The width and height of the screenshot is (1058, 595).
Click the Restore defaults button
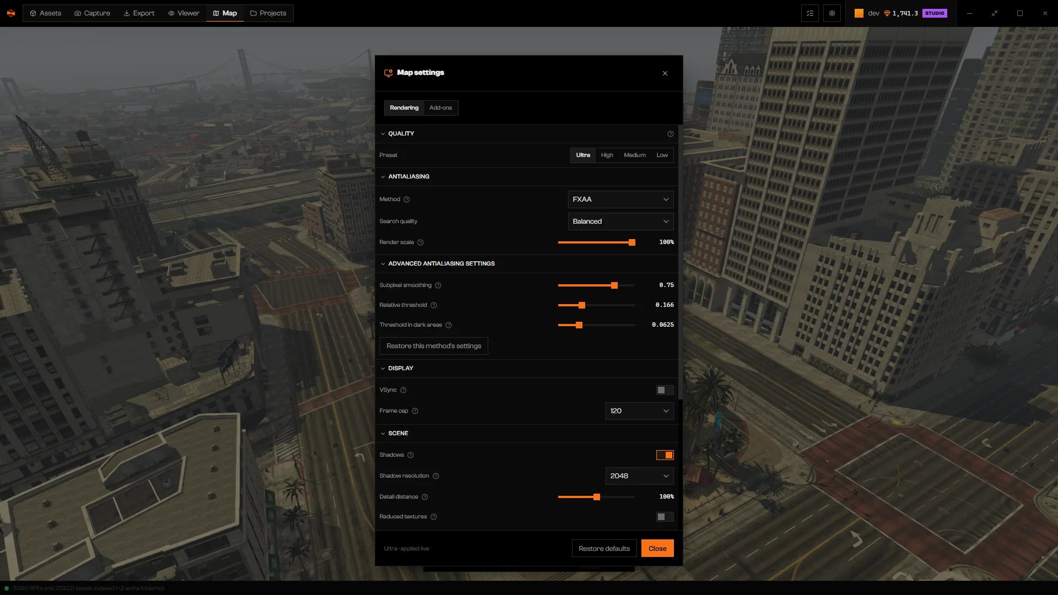(604, 549)
